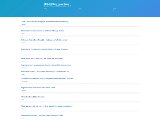Screen dimensions: 160x120
Task: Click the middle square icon in the header
Action: coord(80,10)
